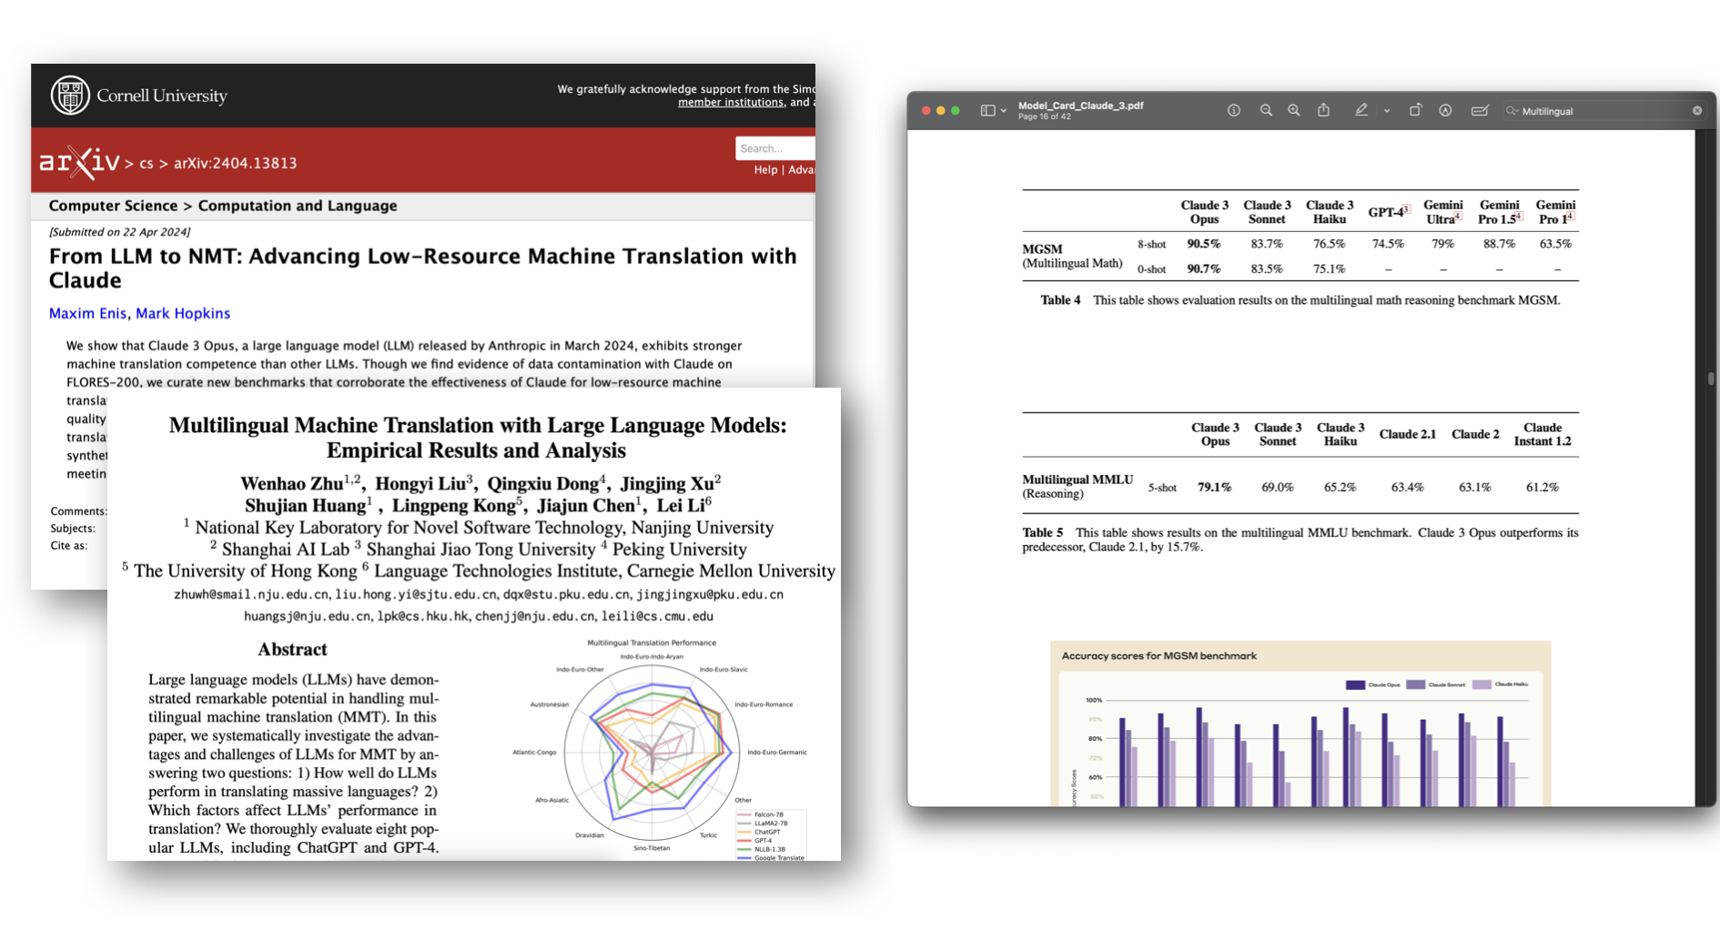1720x950 pixels.
Task: Rotate the PDF page
Action: click(x=1415, y=110)
